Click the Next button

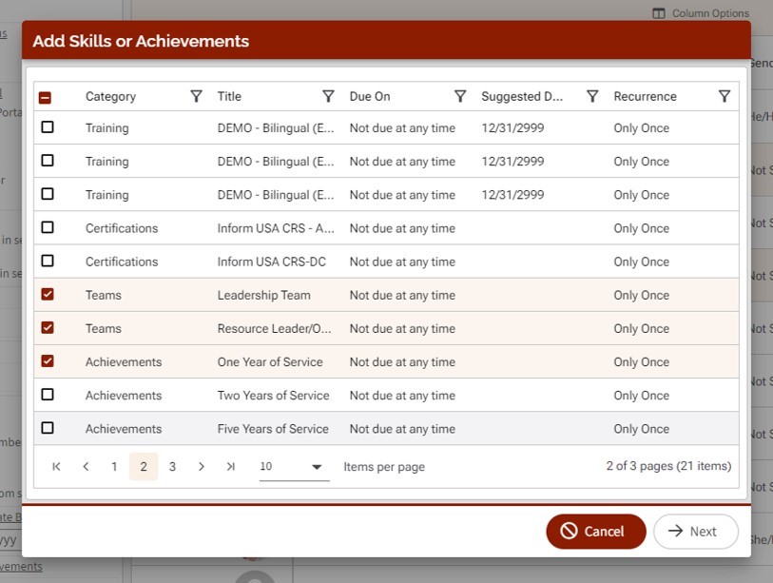[x=695, y=532]
